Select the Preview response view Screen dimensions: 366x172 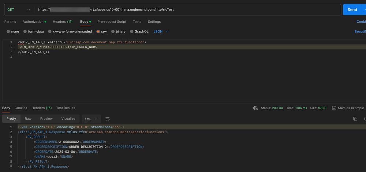pos(46,119)
